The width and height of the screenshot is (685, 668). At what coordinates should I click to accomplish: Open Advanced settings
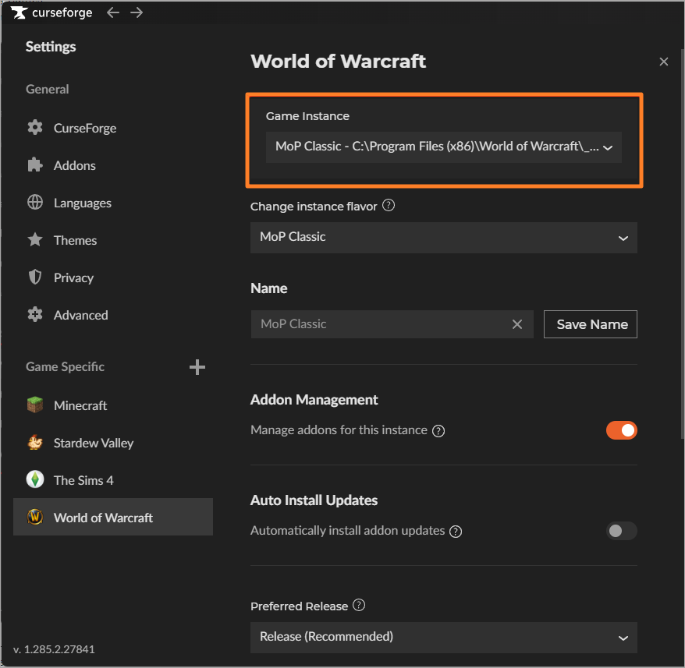[x=113, y=315]
